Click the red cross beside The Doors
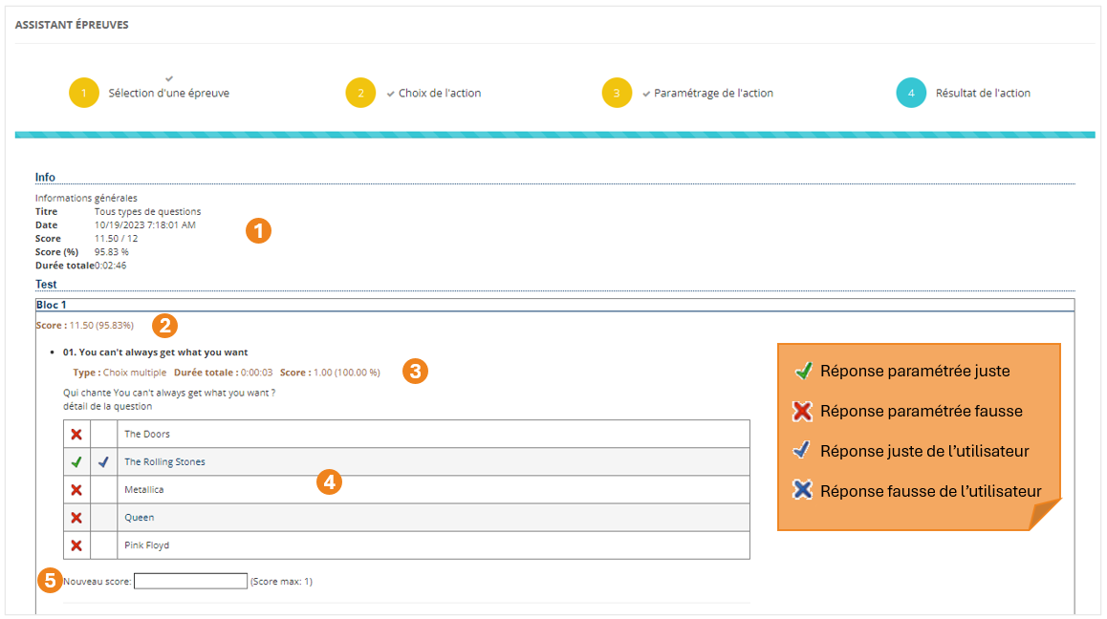 pos(76,435)
